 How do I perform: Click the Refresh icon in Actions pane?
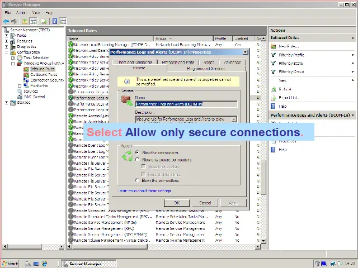[x=274, y=89]
